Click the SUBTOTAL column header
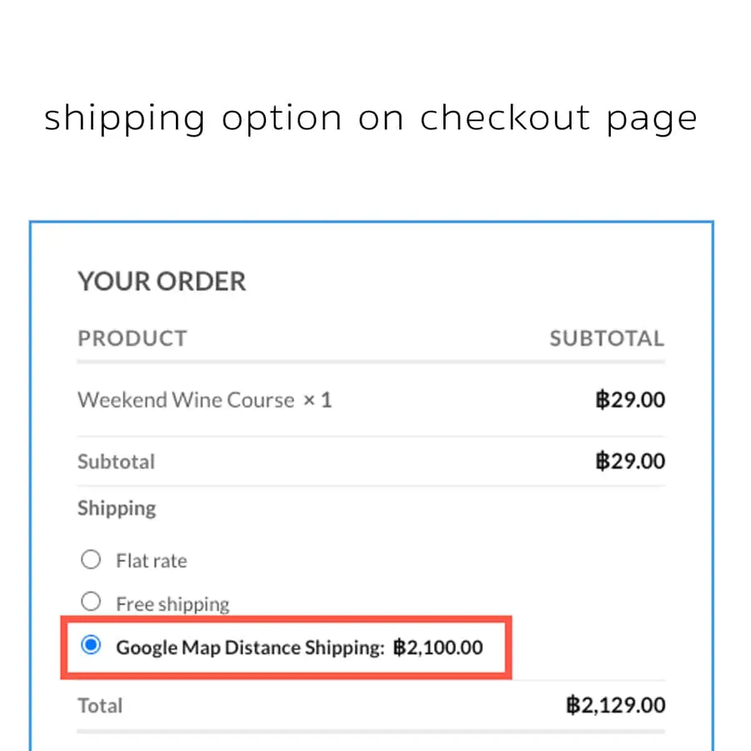This screenshot has width=751, height=751. click(x=606, y=339)
